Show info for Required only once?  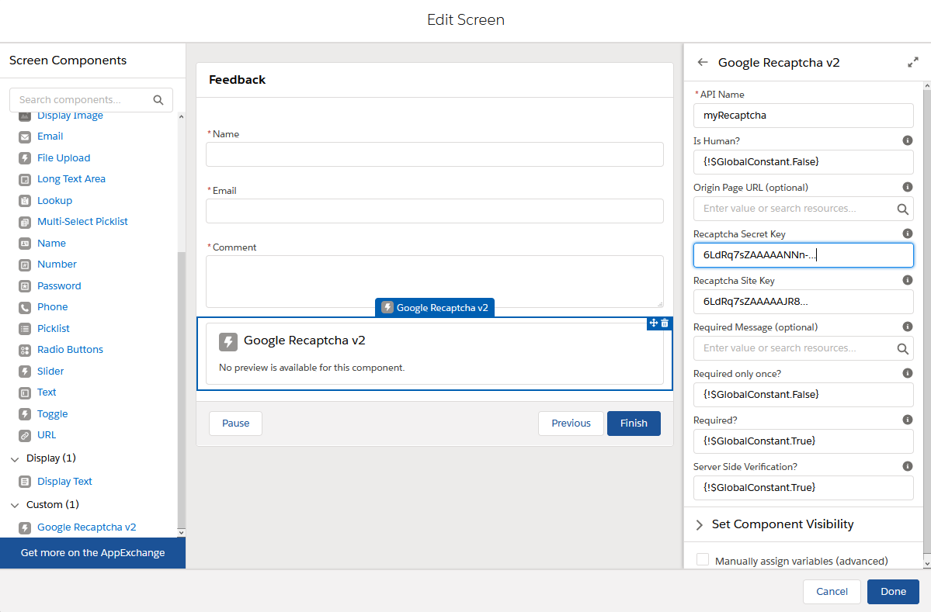click(907, 373)
